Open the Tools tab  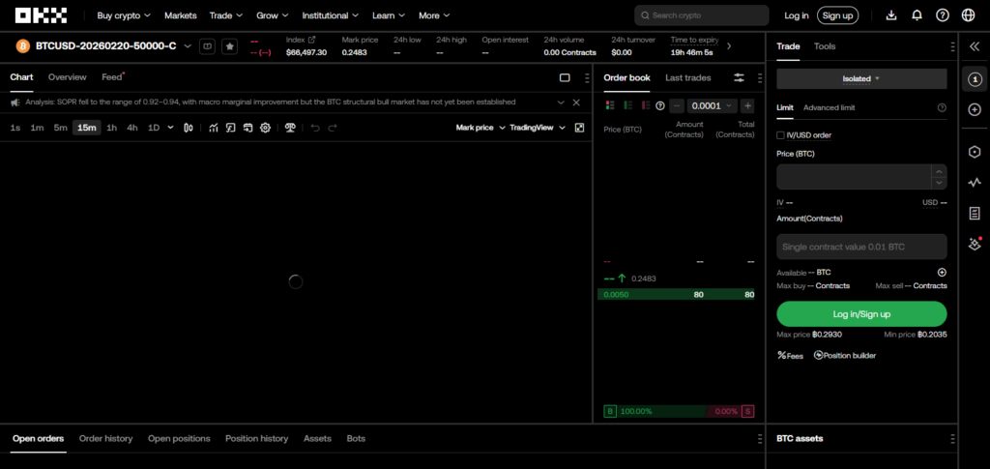(825, 46)
